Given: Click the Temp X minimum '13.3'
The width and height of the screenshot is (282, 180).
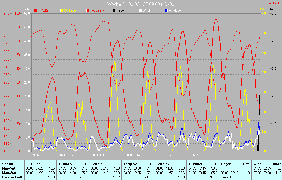Looking at the screenshot, I should (x=117, y=168).
